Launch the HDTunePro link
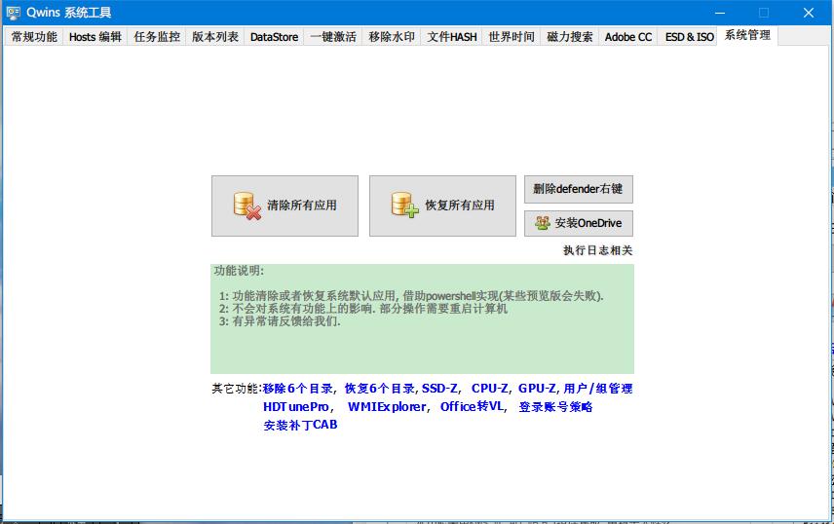This screenshot has width=834, height=524. click(x=296, y=406)
